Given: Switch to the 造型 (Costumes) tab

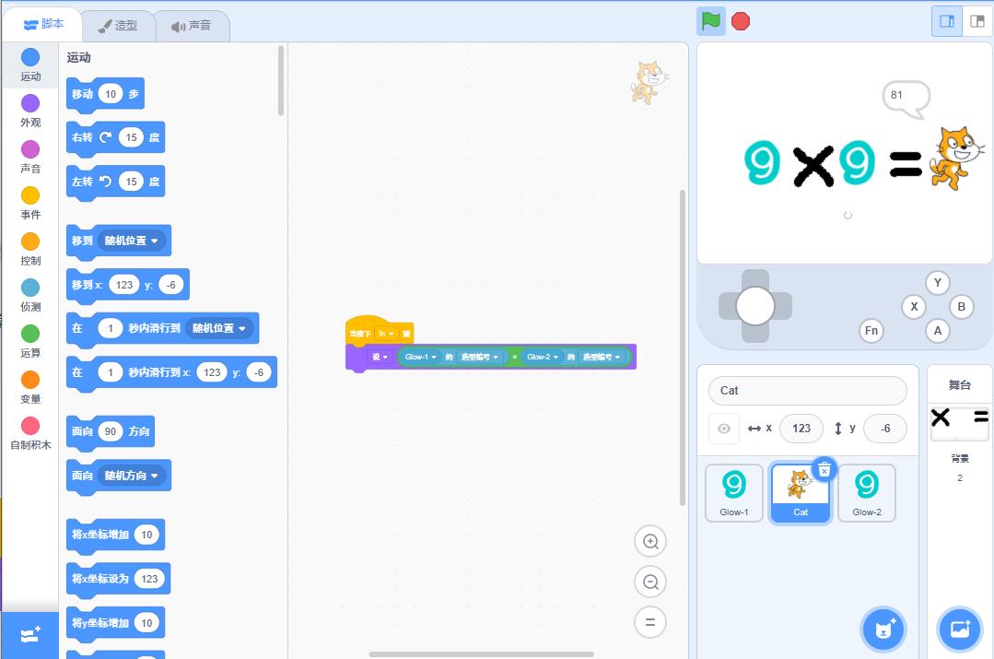Looking at the screenshot, I should pos(118,26).
